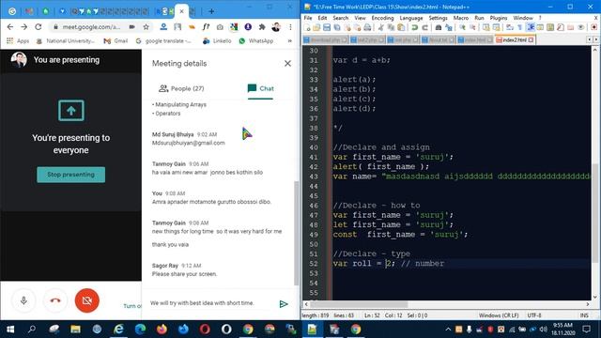The width and height of the screenshot is (601, 338).
Task: Select the first Notepad++ document tab
Action: pyautogui.click(x=325, y=39)
